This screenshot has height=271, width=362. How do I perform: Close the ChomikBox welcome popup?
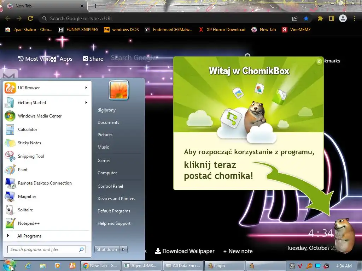319,61
